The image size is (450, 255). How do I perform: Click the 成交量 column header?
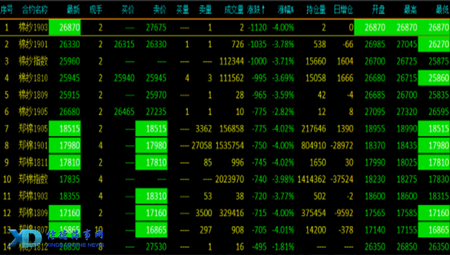pyautogui.click(x=234, y=10)
